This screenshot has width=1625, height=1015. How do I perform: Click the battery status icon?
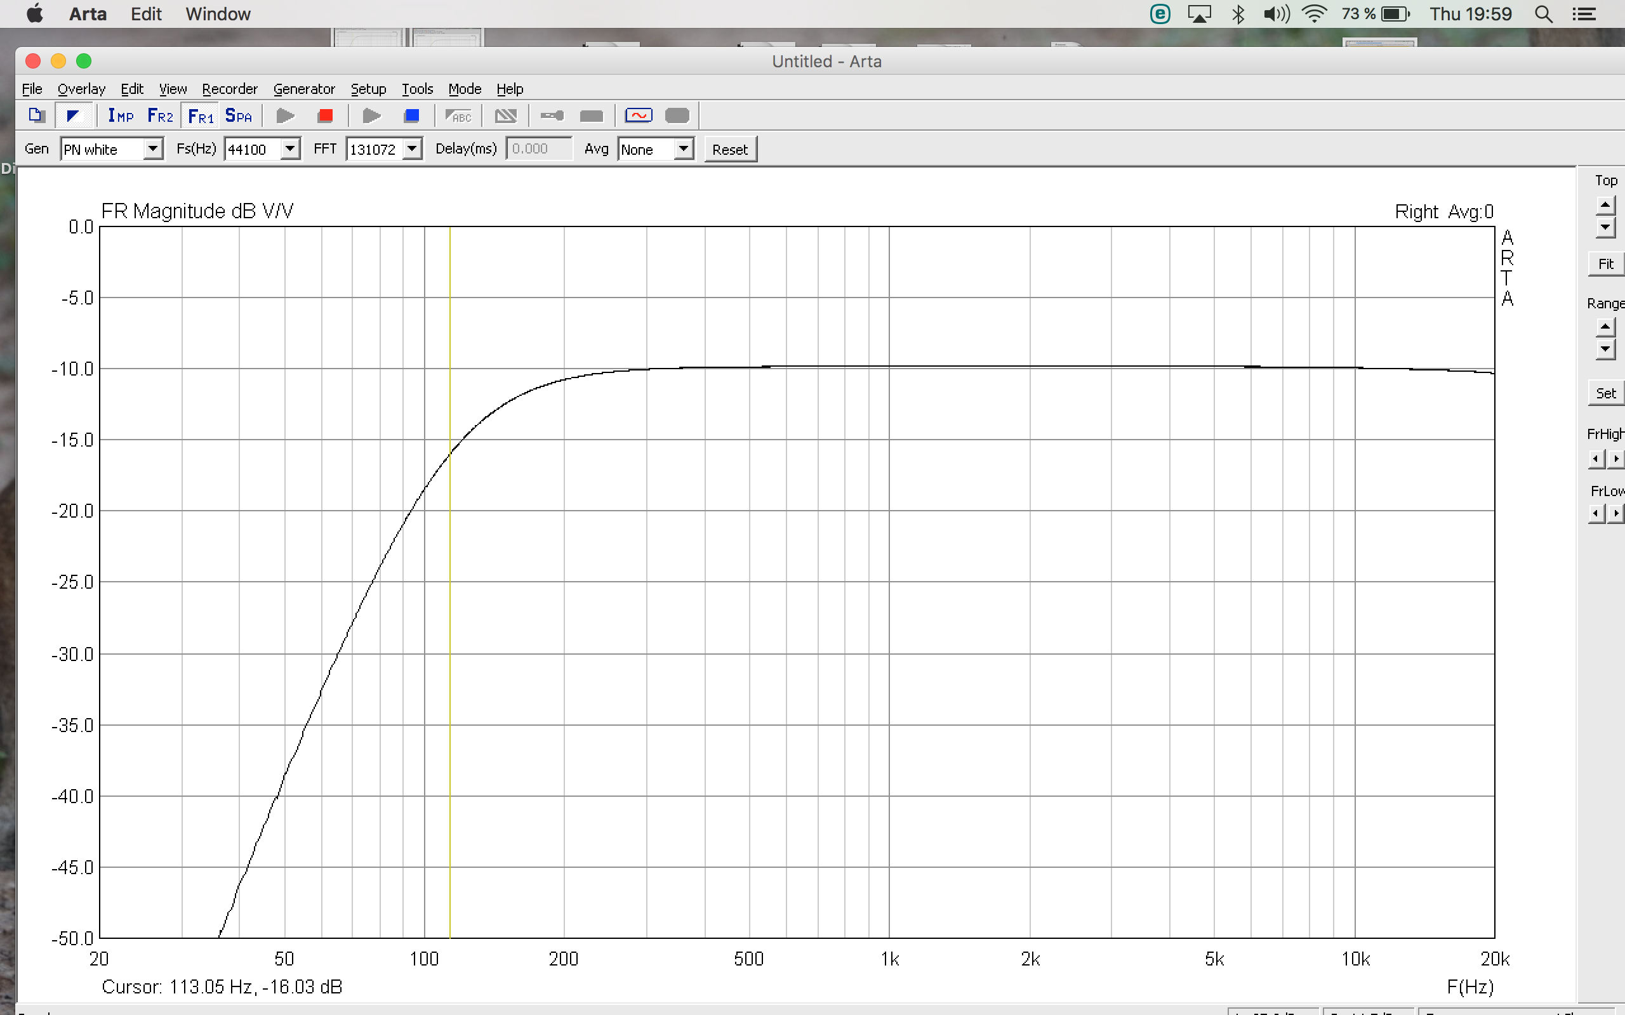tap(1395, 14)
